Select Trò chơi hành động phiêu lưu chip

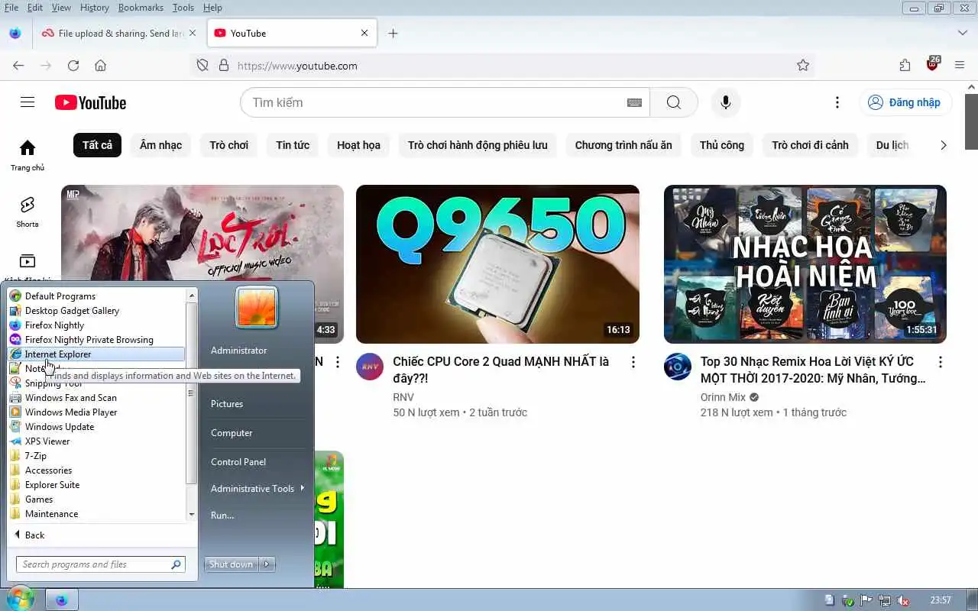478,145
